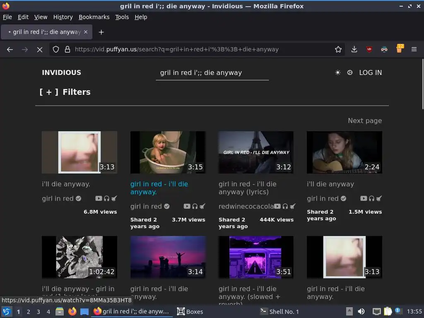Image resolution: width=424 pixels, height=318 pixels.
Task: Open the girl with guitar 2:24 thumbnail
Action: pos(344,152)
